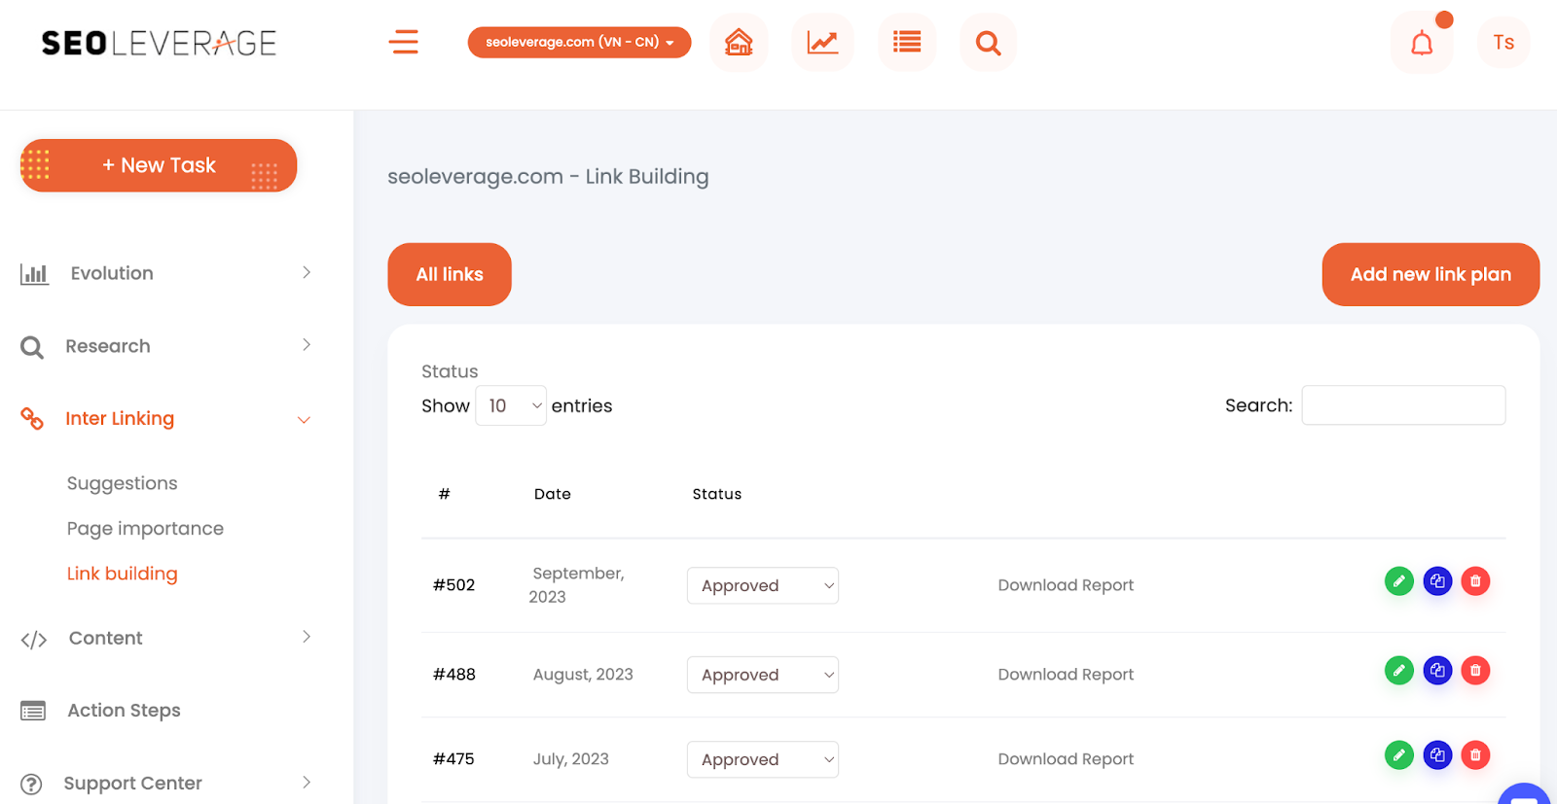Viewport: 1557px width, 804px height.
Task: Expand the Research menu chevron
Action: (307, 344)
